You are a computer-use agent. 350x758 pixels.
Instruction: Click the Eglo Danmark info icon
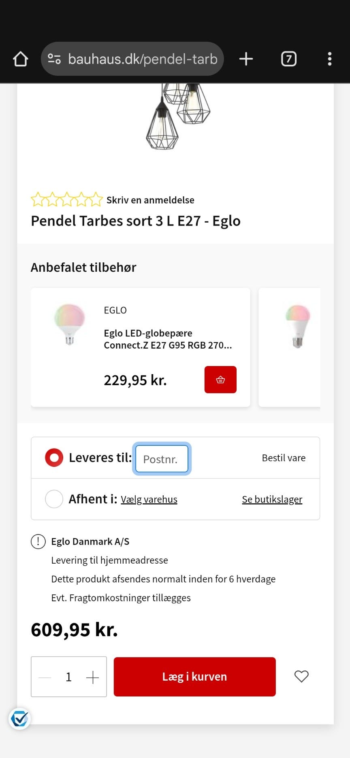[x=38, y=541]
